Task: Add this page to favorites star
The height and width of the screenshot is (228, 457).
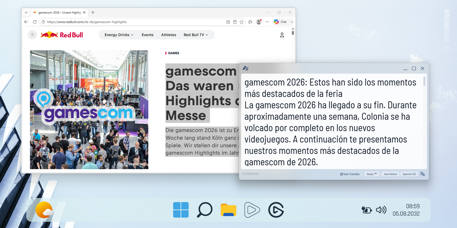Action: click(x=242, y=22)
